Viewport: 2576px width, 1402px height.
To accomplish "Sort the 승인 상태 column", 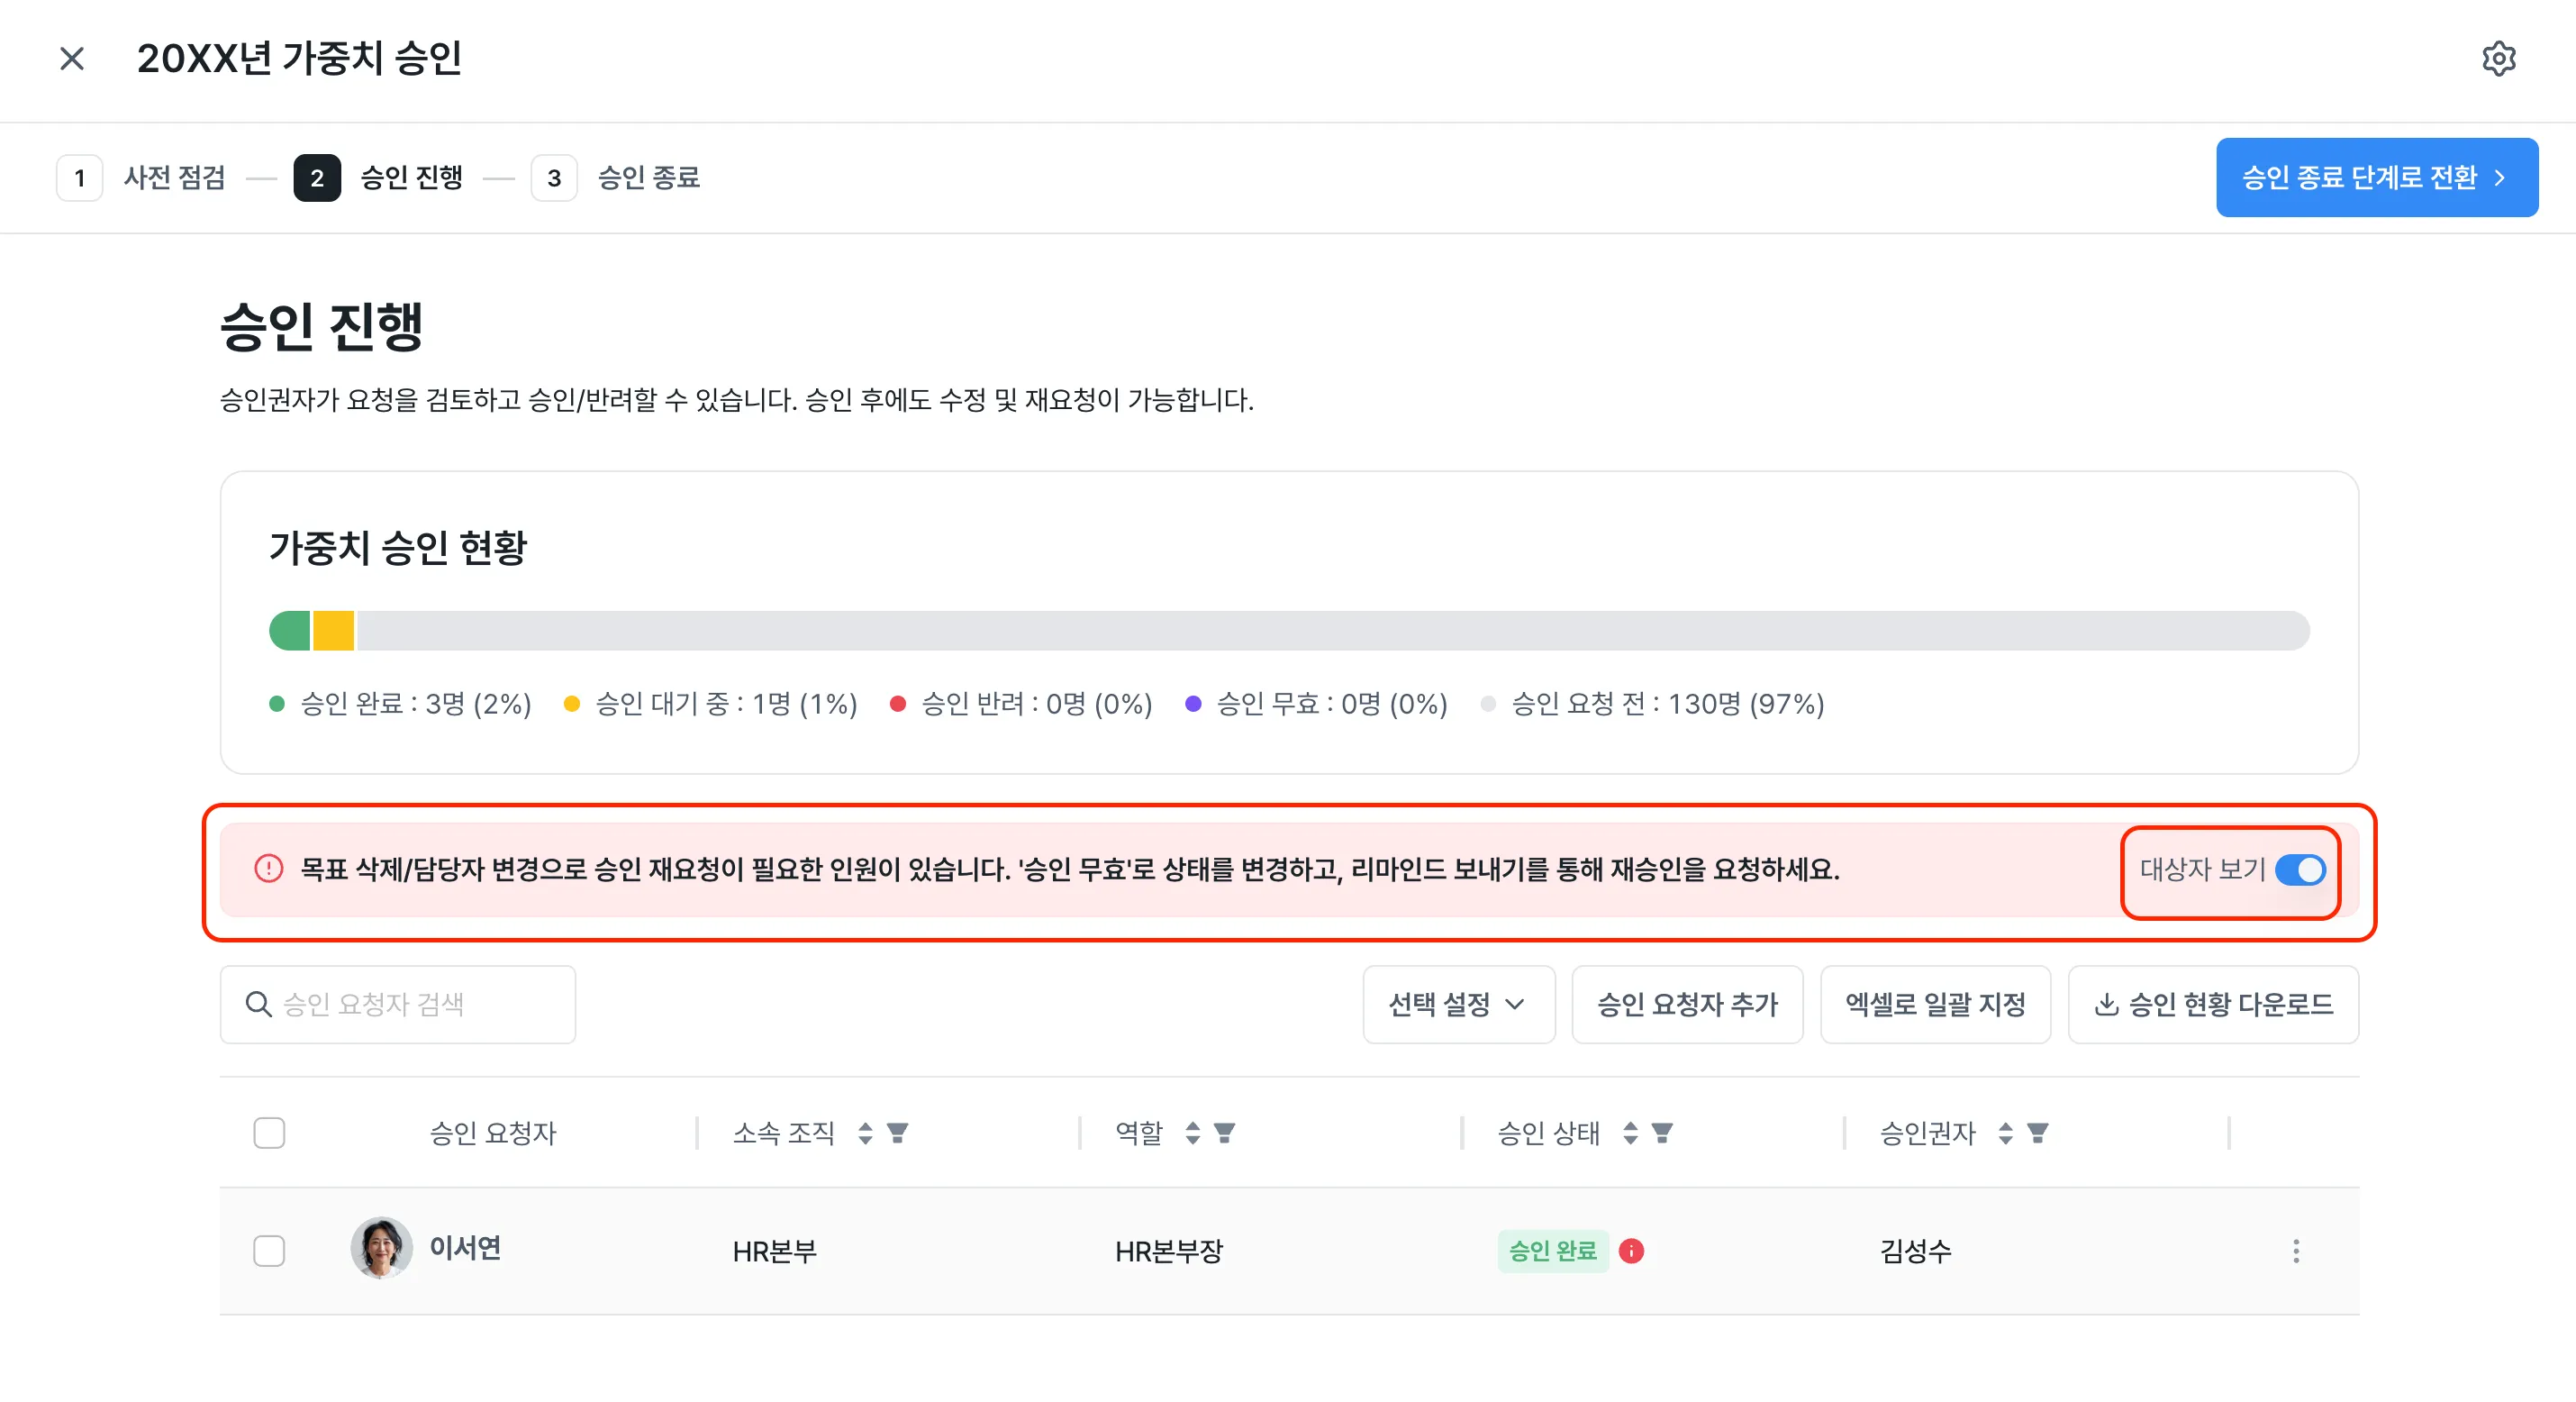I will tap(1630, 1133).
